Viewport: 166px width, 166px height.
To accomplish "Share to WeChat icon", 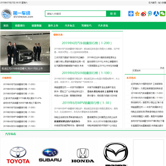I will 162,14.
